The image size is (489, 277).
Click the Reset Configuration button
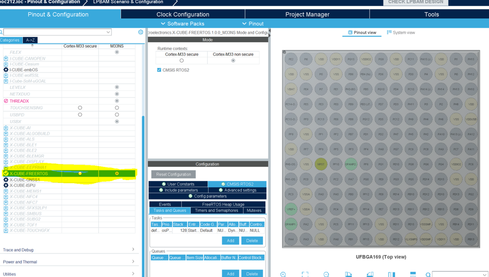[173, 174]
